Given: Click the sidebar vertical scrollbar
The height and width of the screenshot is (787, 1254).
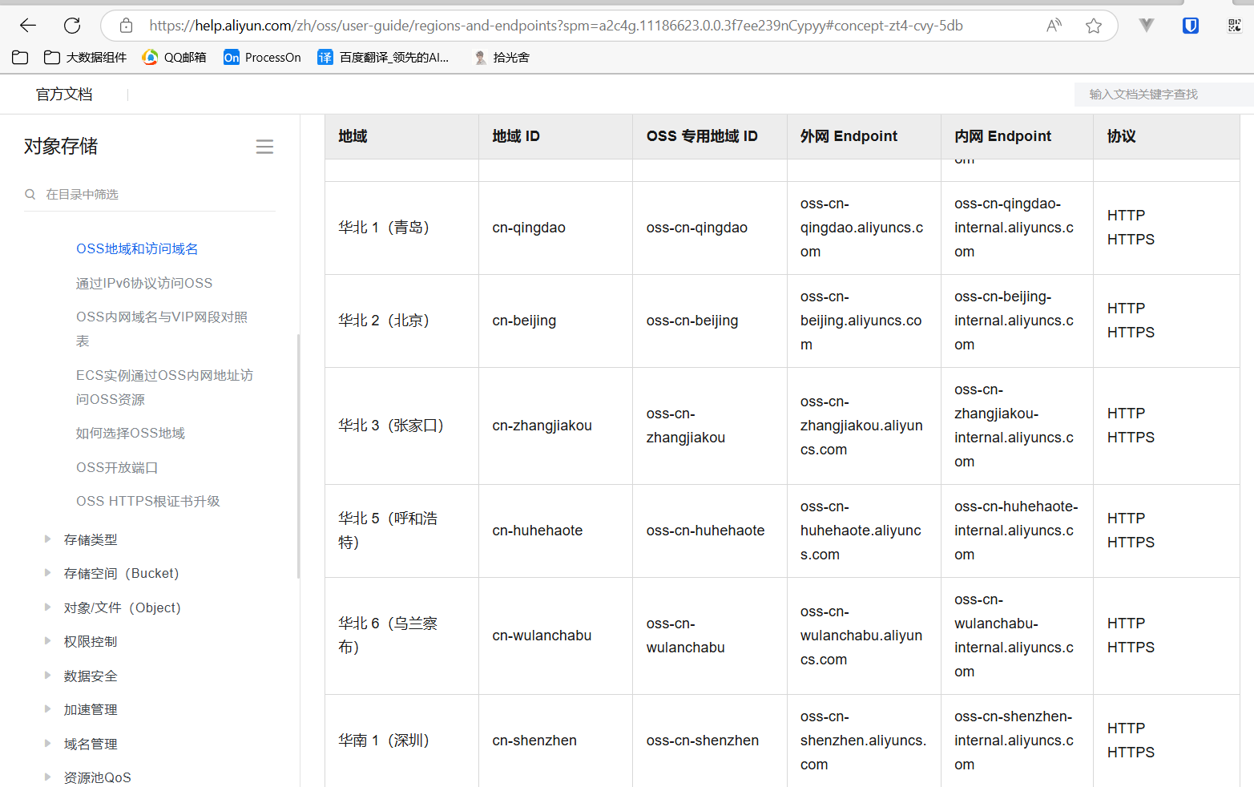Looking at the screenshot, I should point(298,456).
